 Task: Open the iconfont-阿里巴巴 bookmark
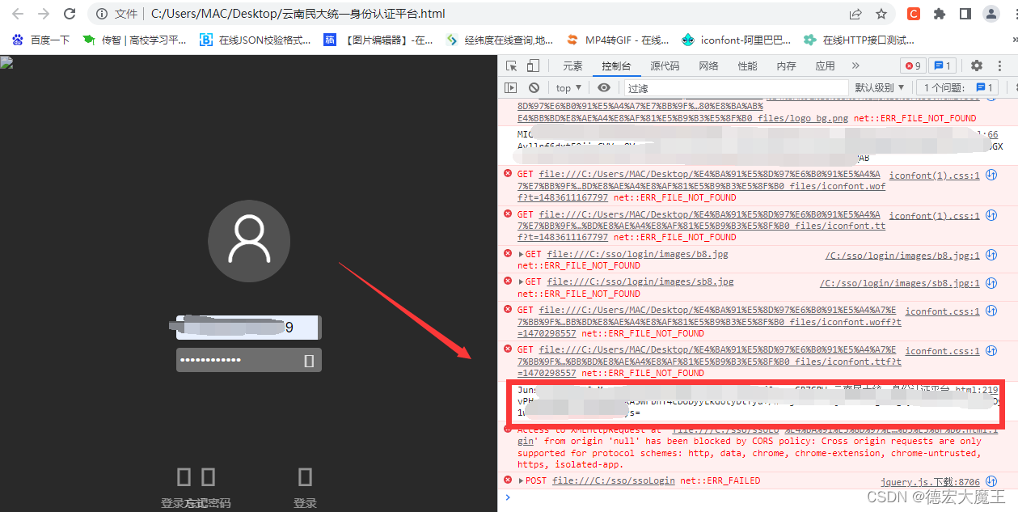[x=737, y=40]
